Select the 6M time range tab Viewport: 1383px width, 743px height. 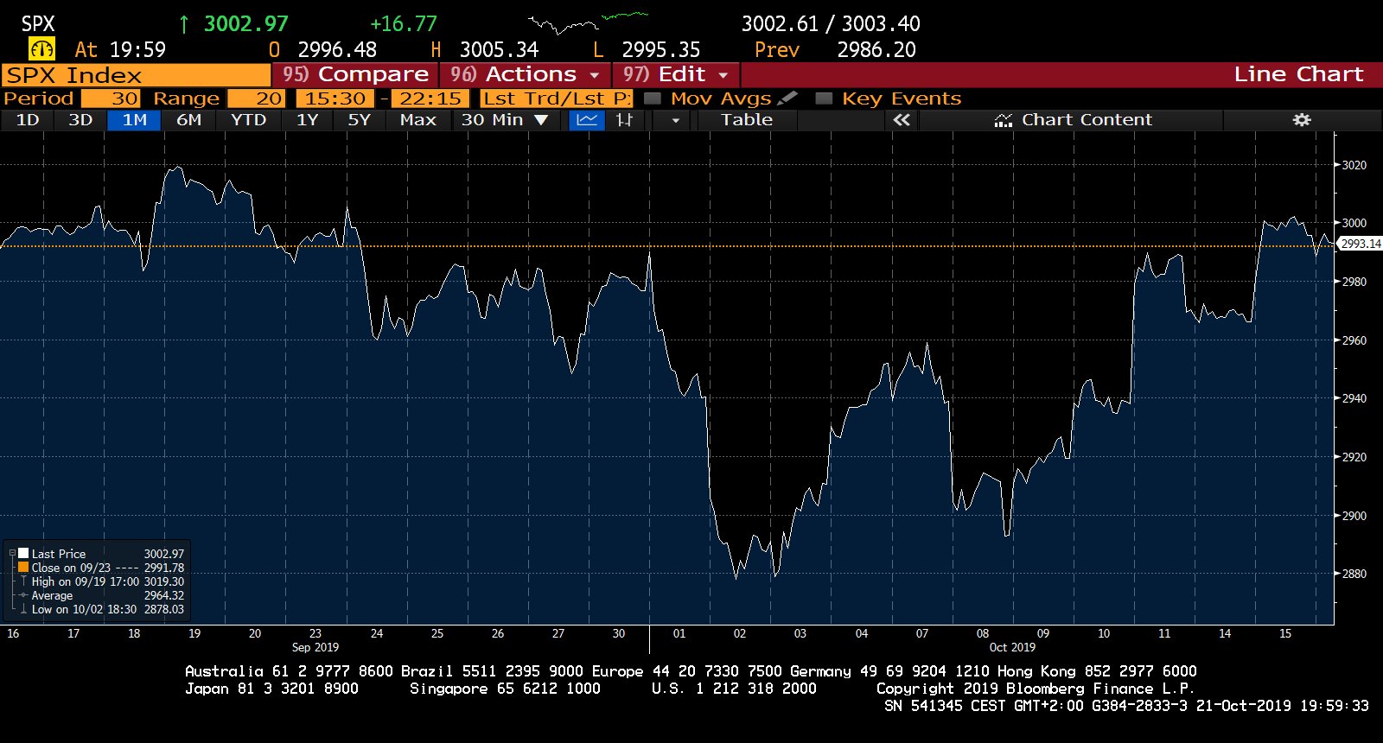(x=188, y=120)
